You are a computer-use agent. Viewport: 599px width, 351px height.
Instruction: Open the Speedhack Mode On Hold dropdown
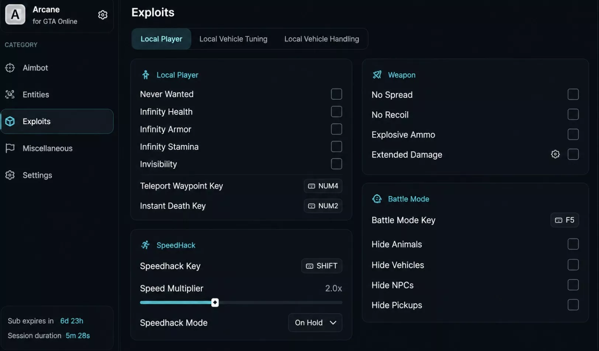[x=315, y=323]
